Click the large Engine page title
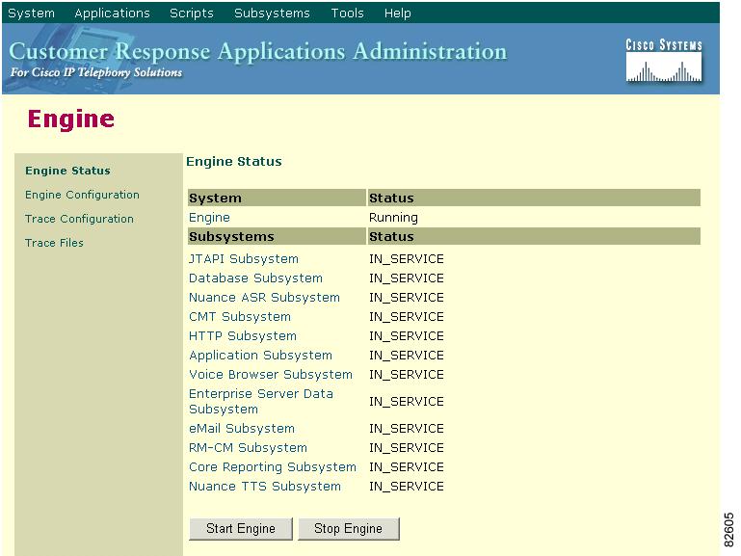This screenshot has height=556, width=741. [x=71, y=119]
